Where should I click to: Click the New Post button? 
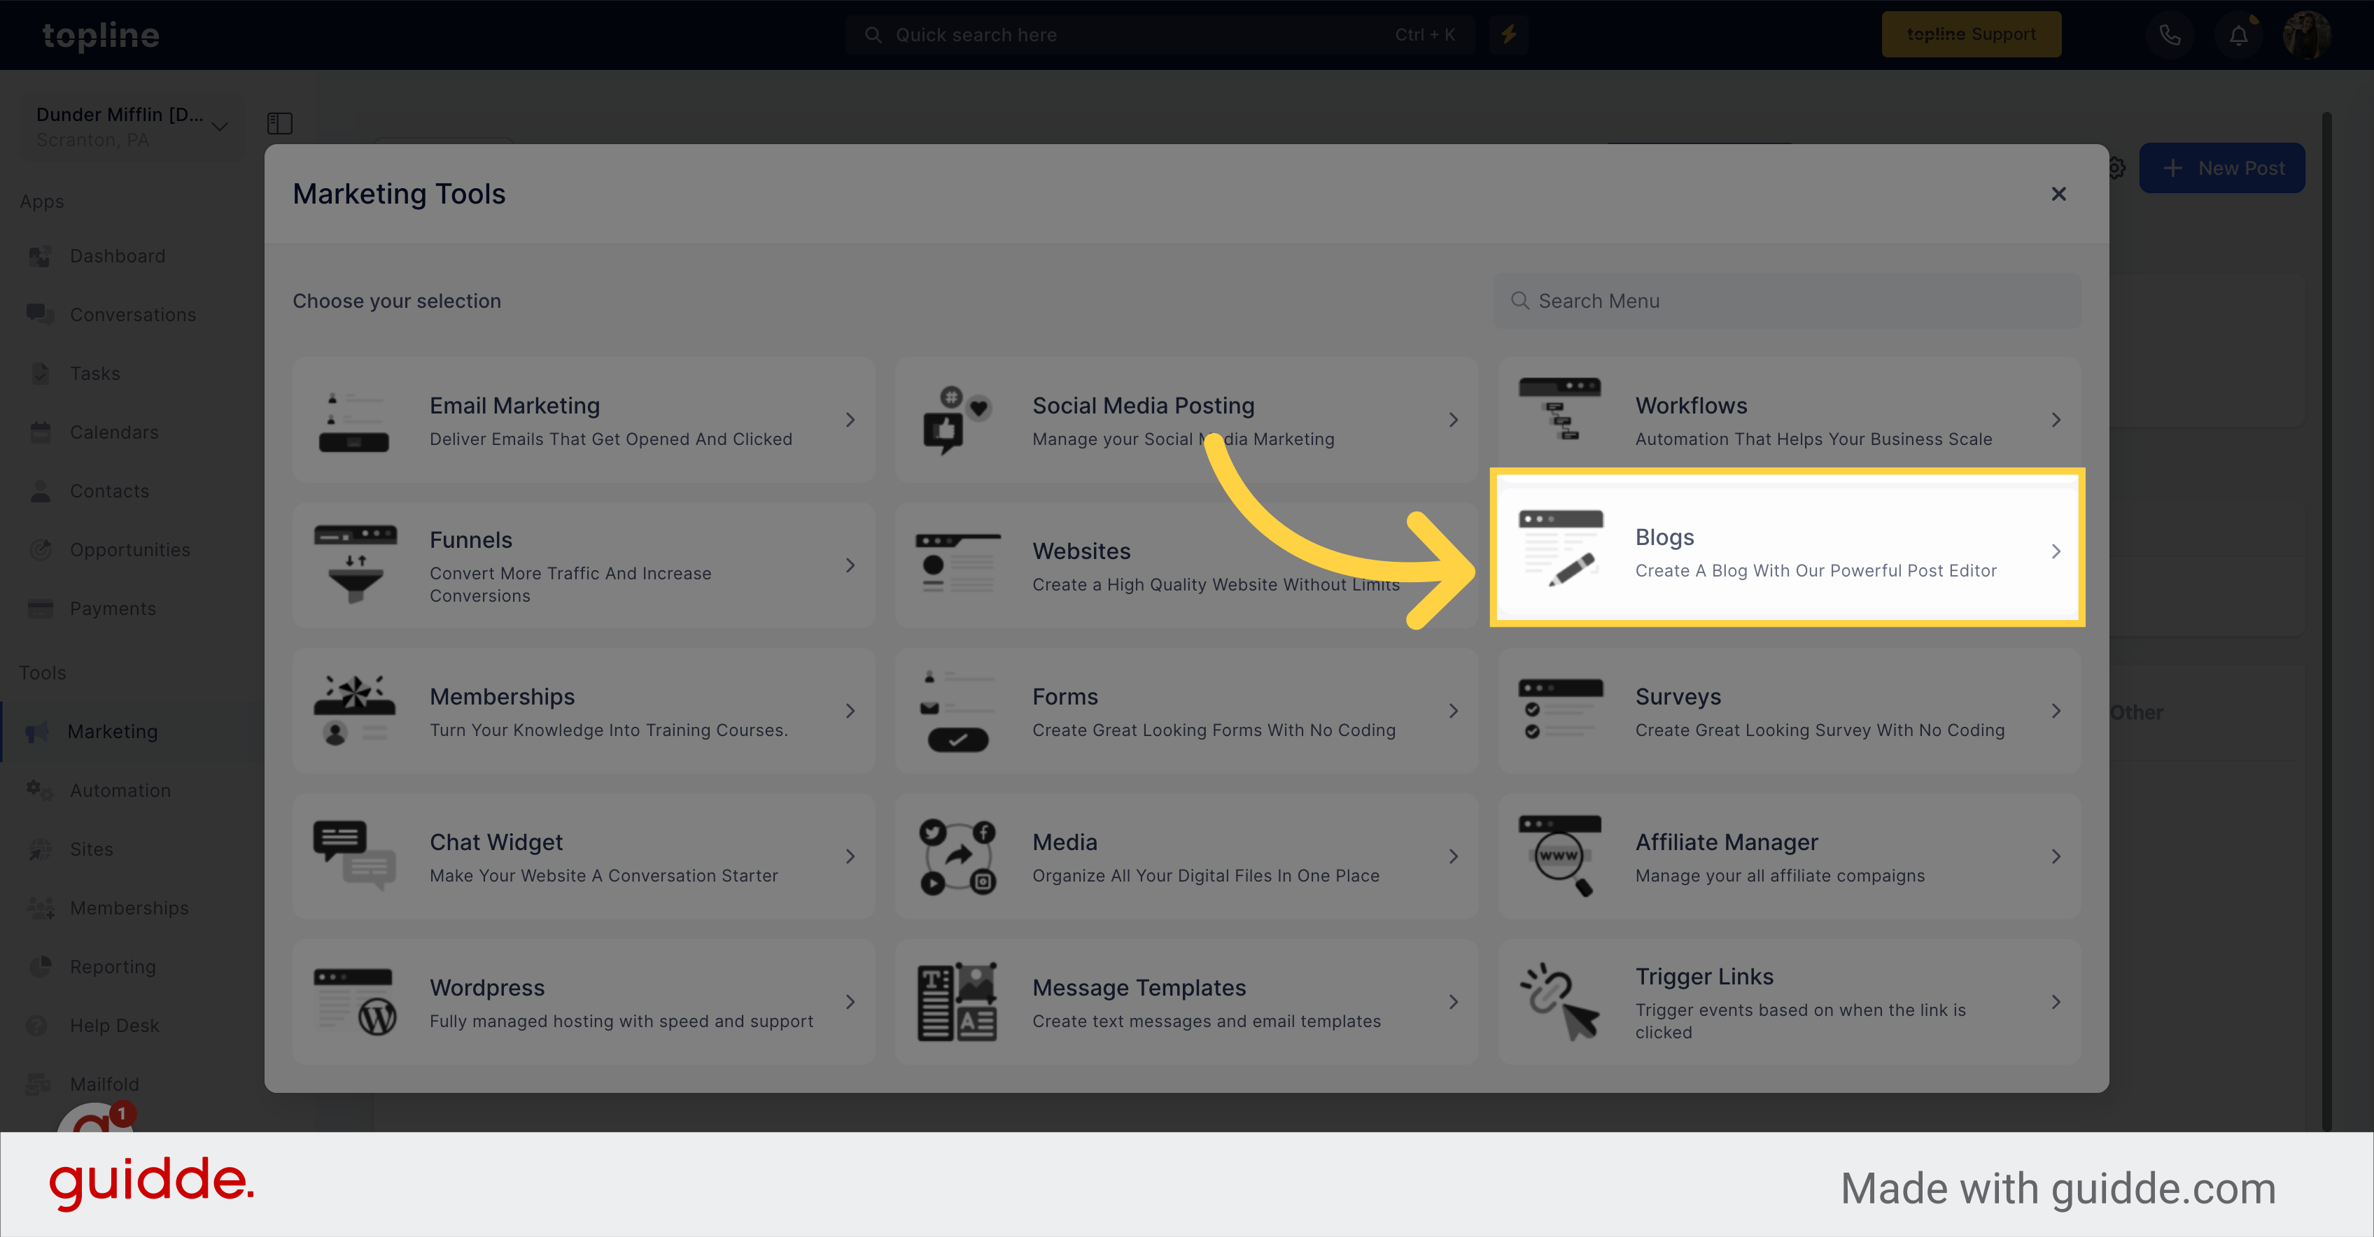coord(2219,168)
